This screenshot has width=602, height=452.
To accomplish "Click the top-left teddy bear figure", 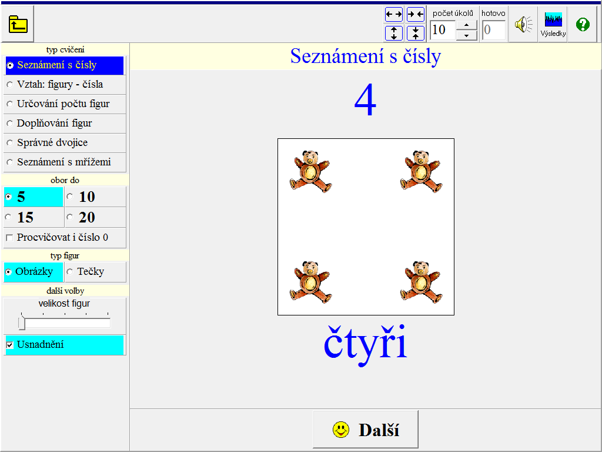I will tap(310, 171).
